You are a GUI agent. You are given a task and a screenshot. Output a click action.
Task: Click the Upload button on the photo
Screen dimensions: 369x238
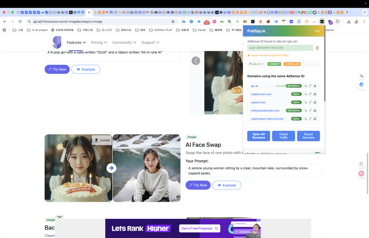[x=102, y=140]
